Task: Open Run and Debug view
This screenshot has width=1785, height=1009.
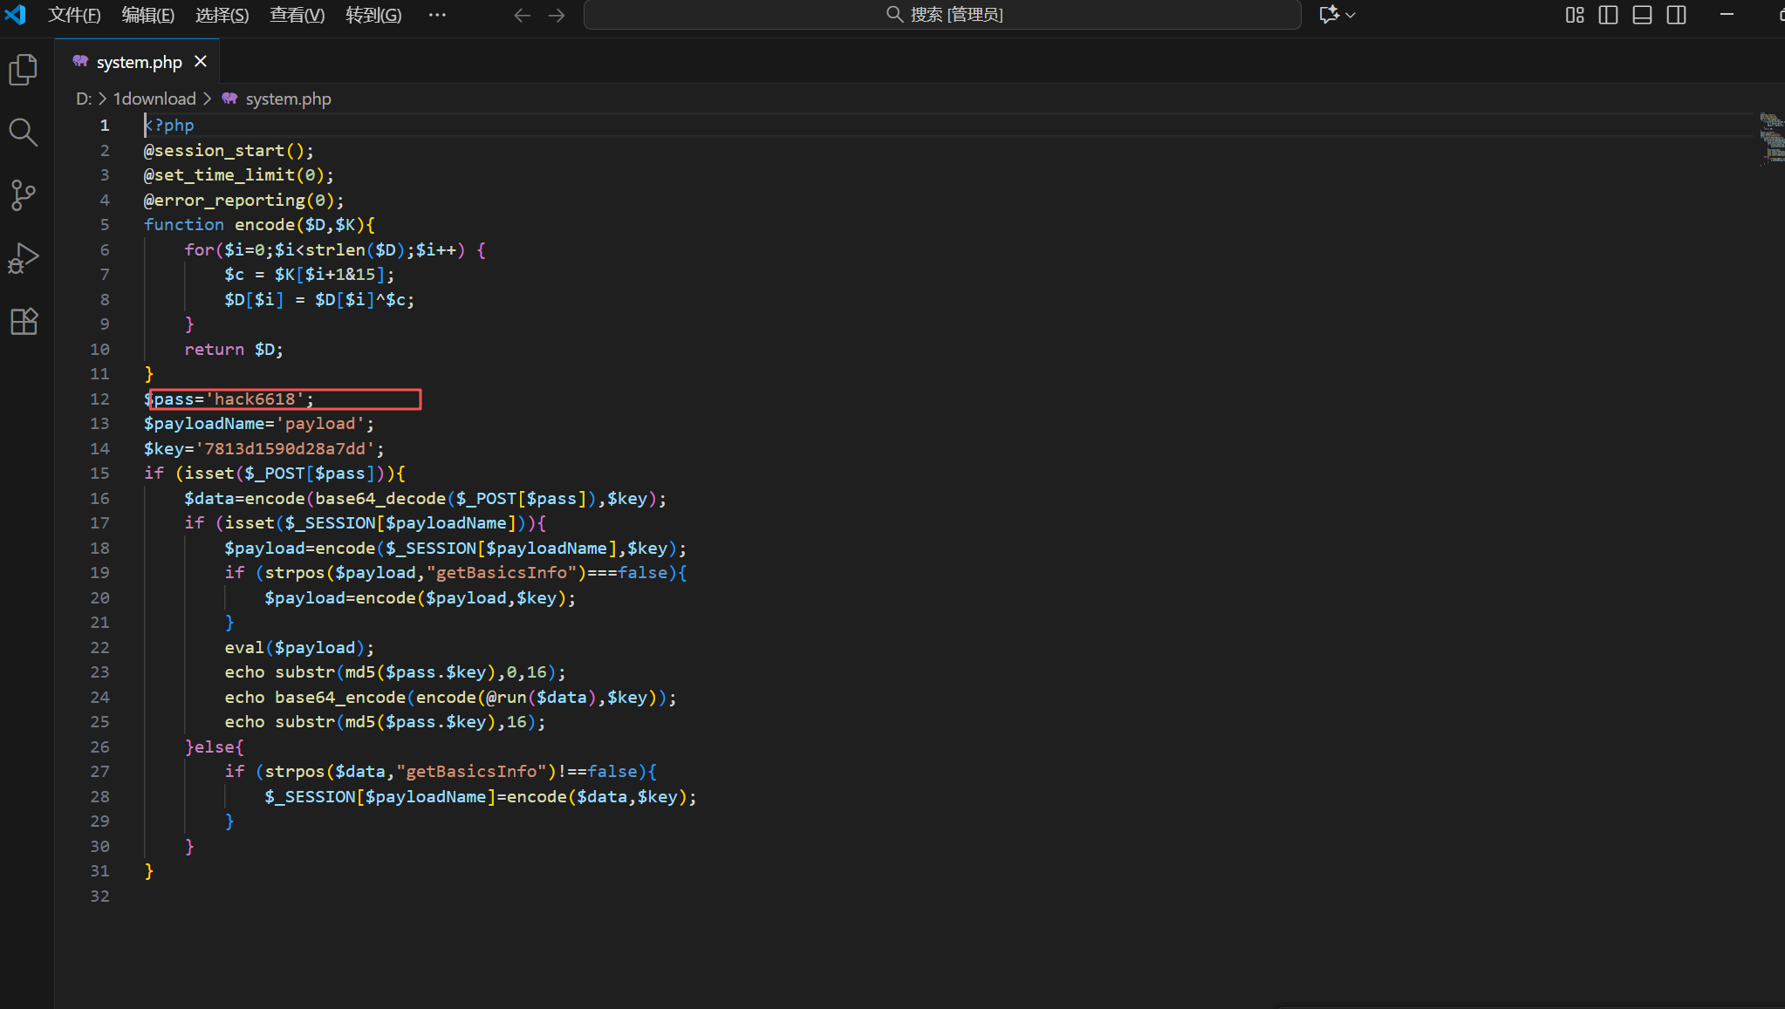Action: [24, 258]
